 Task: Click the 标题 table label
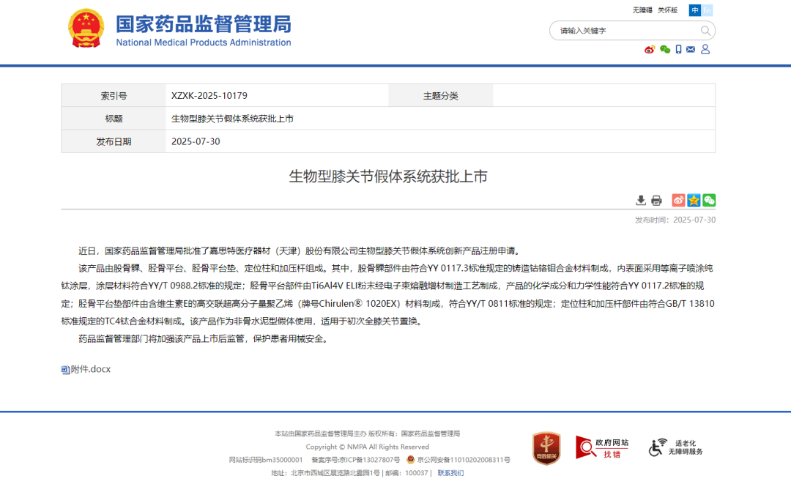pyautogui.click(x=114, y=119)
